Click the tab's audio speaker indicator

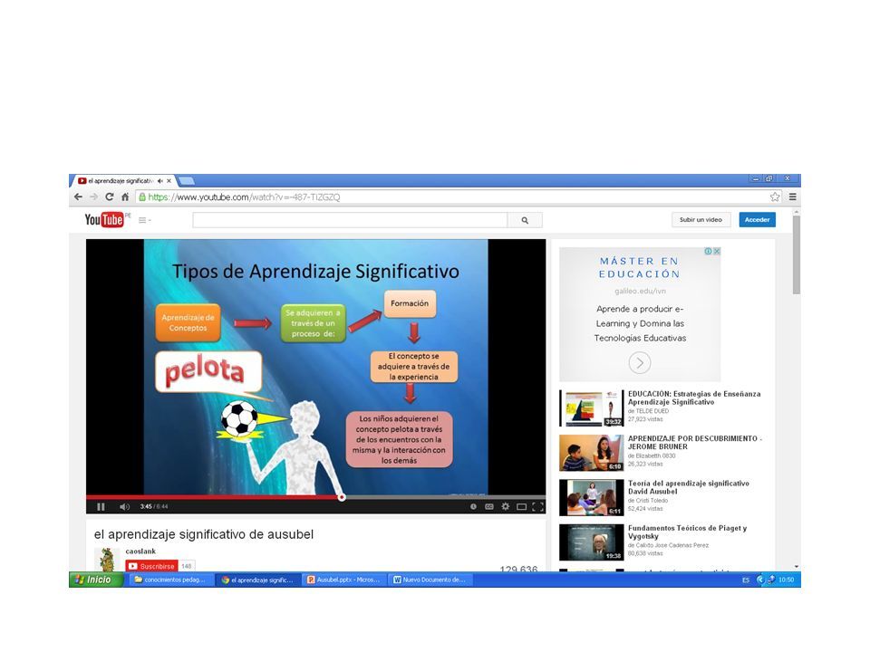(160, 181)
